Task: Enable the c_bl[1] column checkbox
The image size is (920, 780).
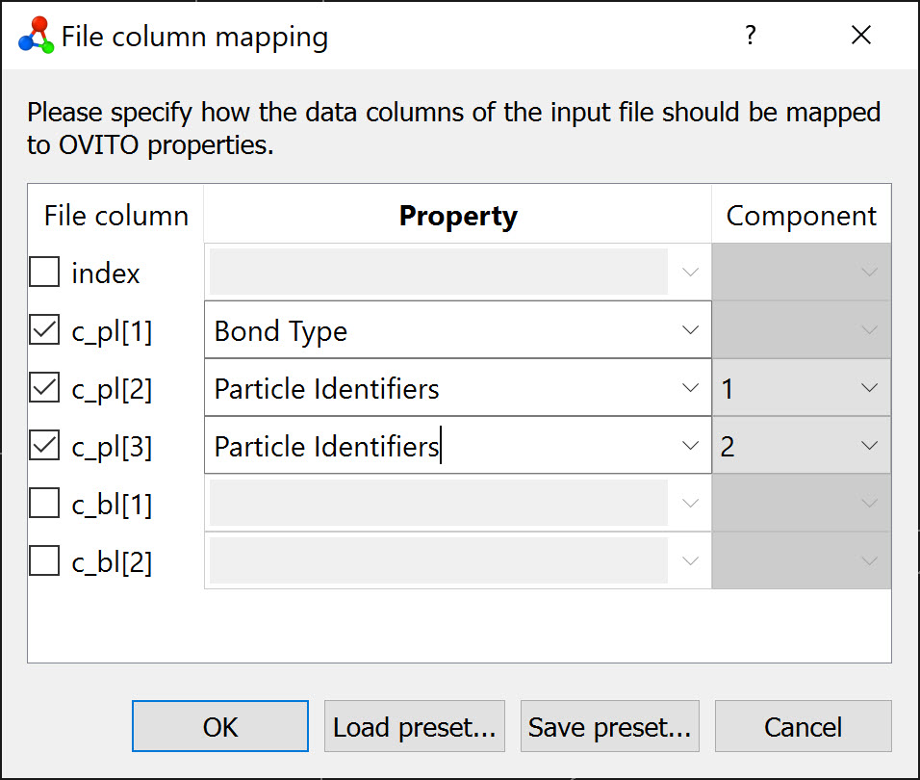Action: pyautogui.click(x=44, y=504)
